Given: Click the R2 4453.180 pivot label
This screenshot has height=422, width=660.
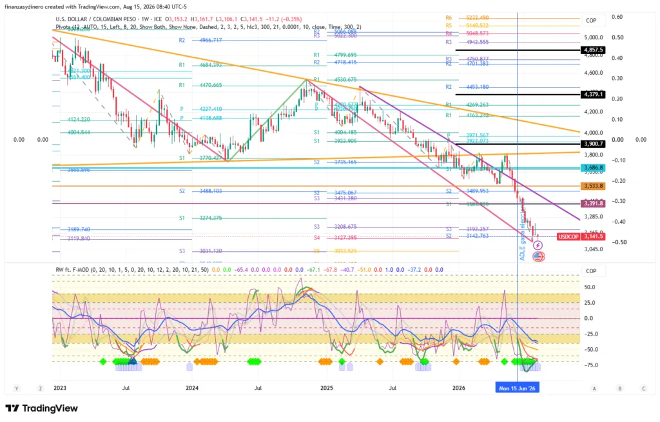Looking at the screenshot, I should pyautogui.click(x=467, y=87).
